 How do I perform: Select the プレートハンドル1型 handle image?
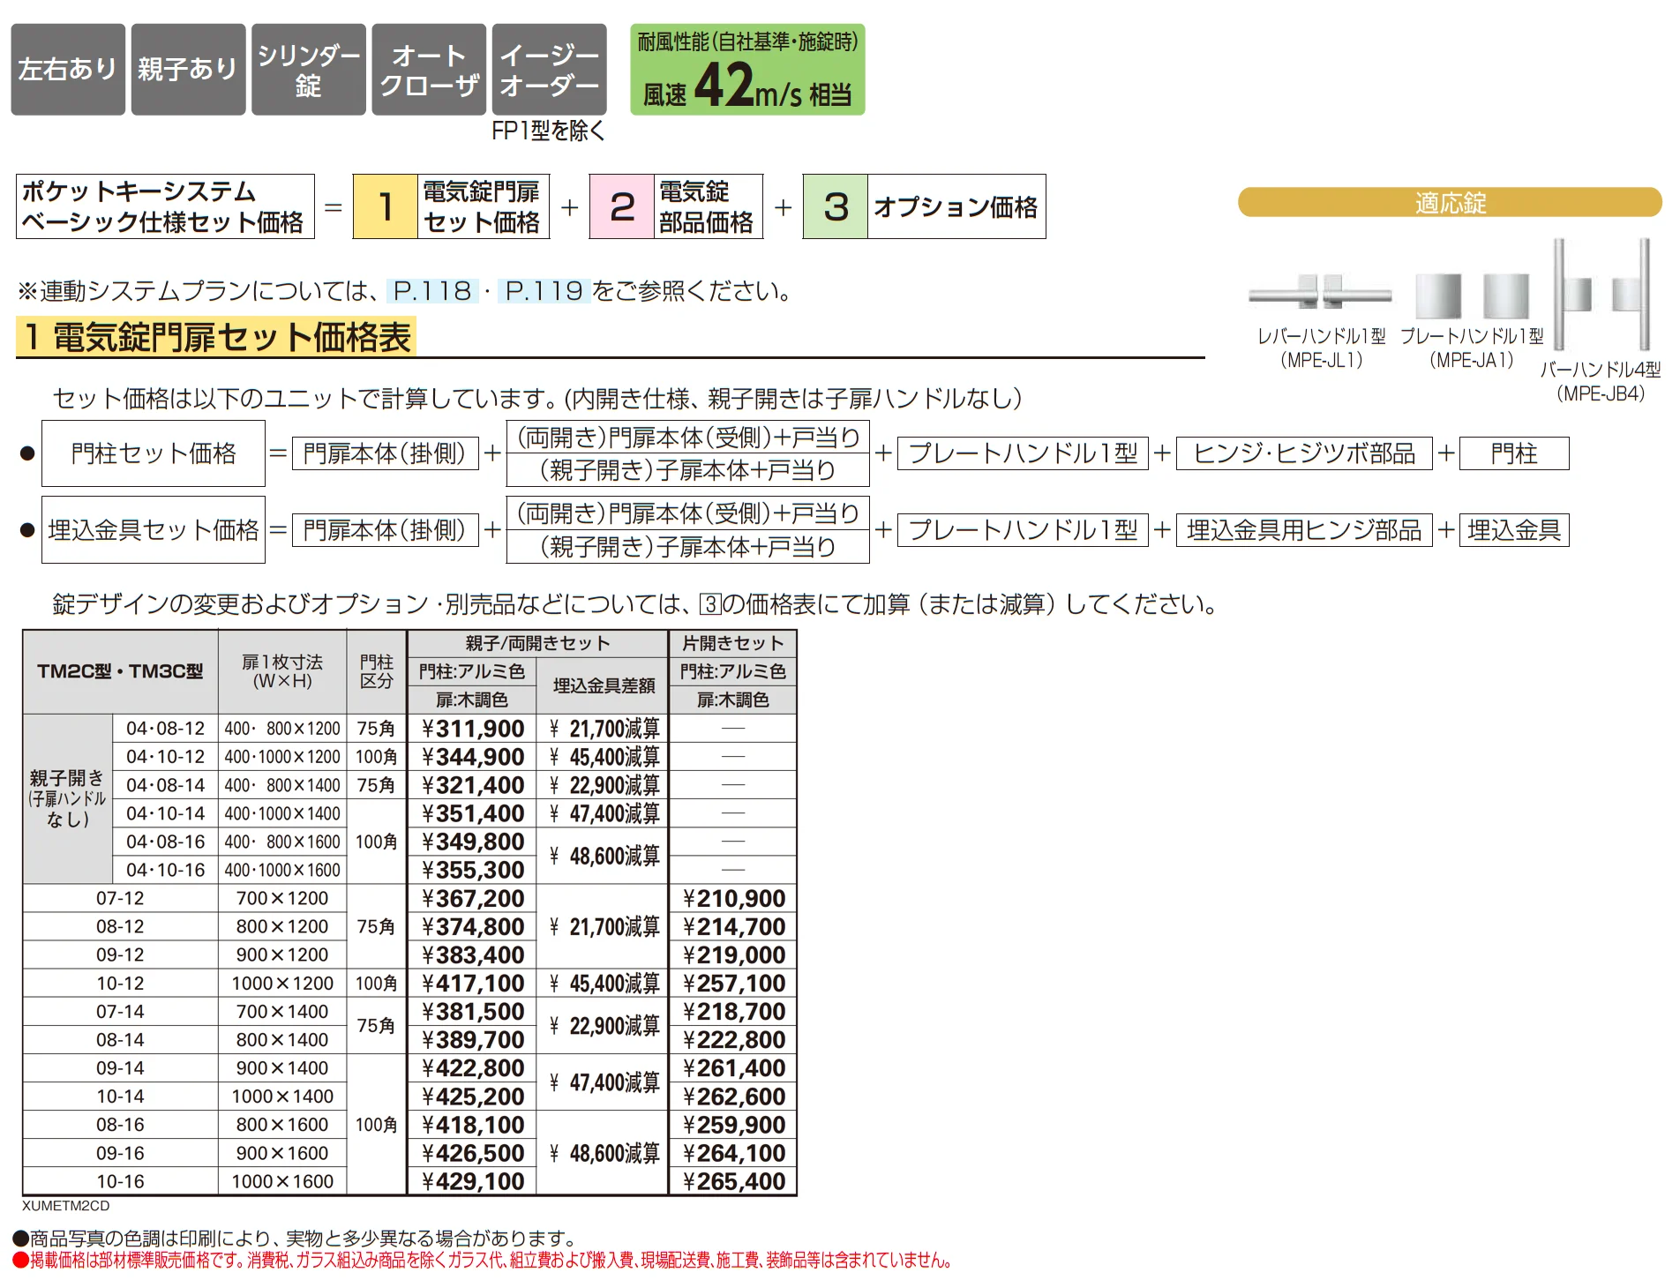[x=1473, y=296]
